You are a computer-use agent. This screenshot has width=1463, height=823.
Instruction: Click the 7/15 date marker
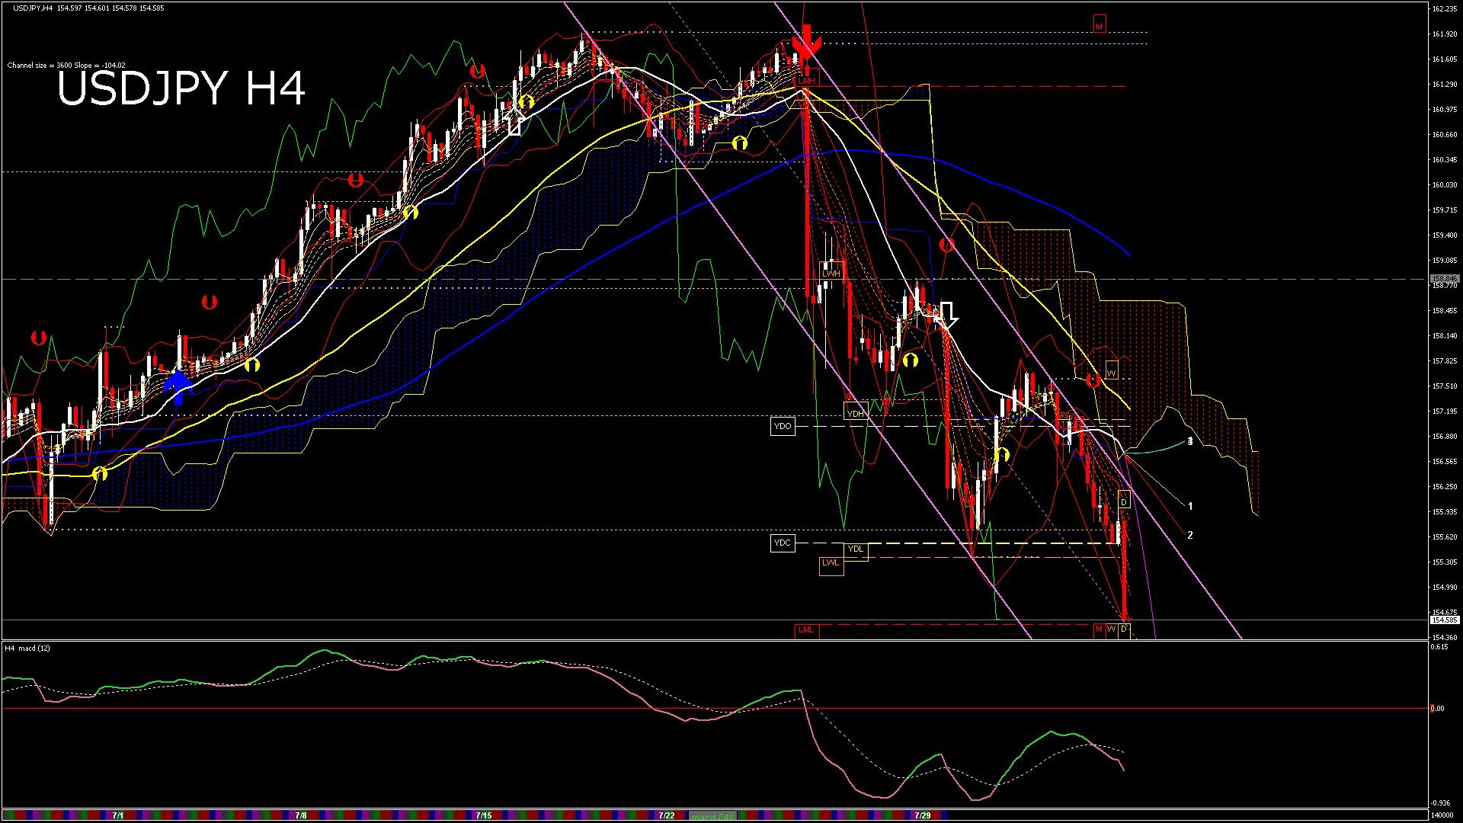(x=483, y=815)
